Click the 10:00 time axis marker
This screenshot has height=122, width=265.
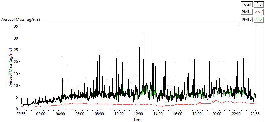click(119, 114)
